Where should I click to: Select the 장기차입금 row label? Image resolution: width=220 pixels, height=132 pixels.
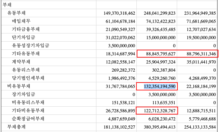click(23, 94)
